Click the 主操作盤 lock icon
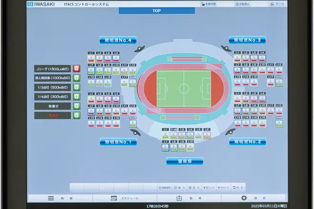This screenshot has width=314, height=209. click(x=203, y=4)
